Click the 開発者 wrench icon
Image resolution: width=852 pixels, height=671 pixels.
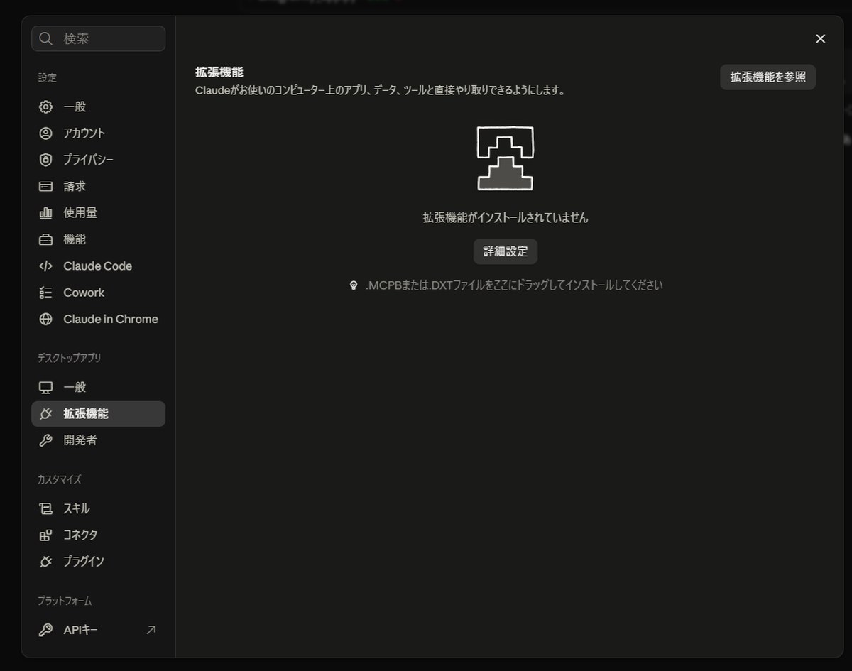[46, 440]
